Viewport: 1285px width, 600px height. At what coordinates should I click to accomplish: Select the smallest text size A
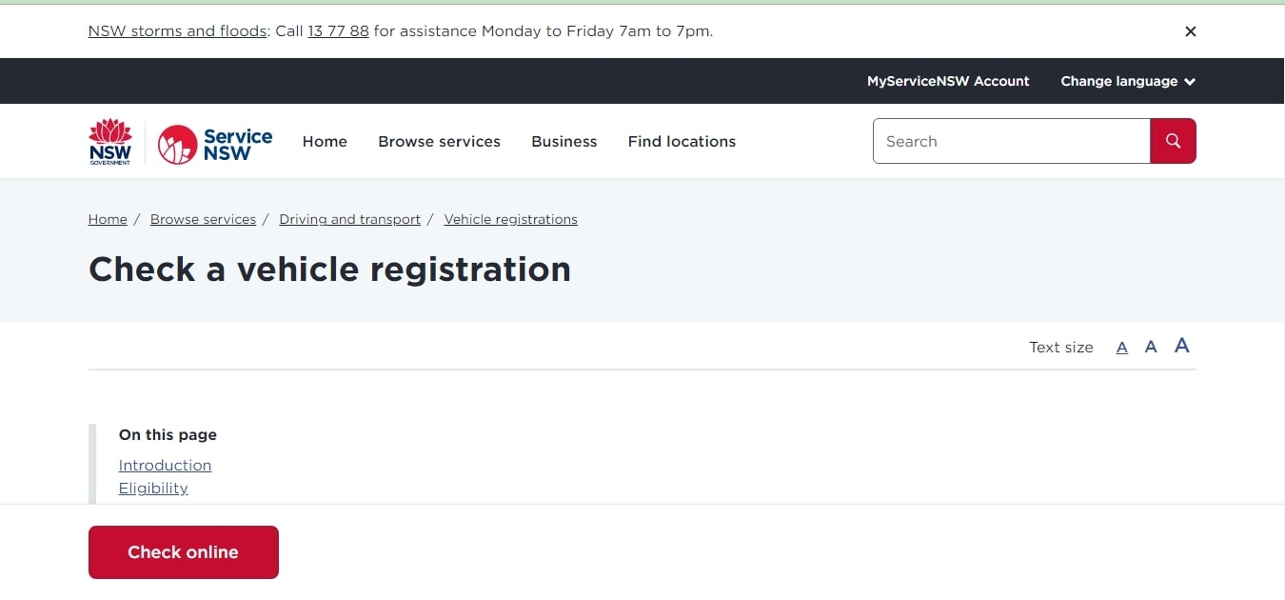click(1122, 348)
